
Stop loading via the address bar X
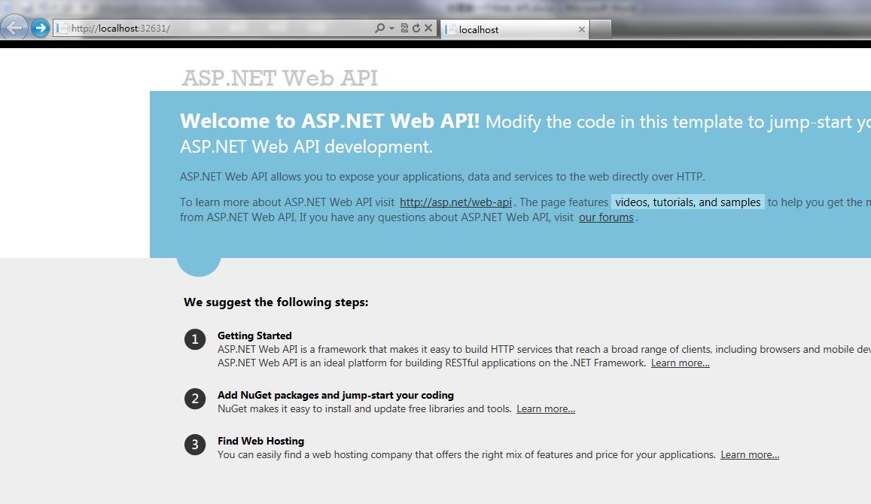[428, 28]
